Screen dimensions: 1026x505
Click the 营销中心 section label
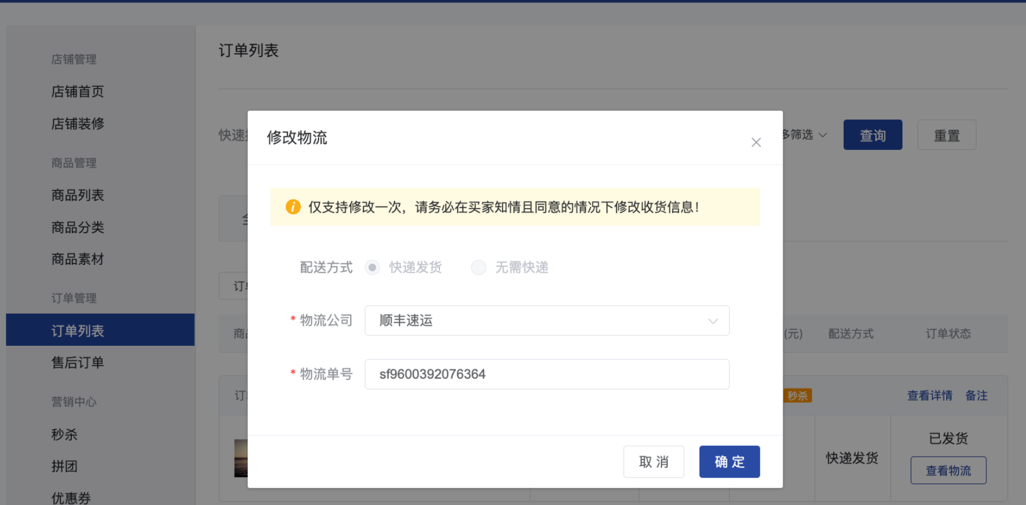click(74, 402)
